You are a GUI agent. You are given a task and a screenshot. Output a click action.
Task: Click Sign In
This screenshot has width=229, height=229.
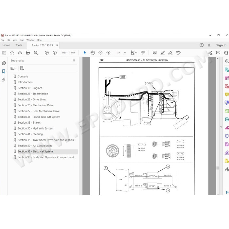pos(221,45)
